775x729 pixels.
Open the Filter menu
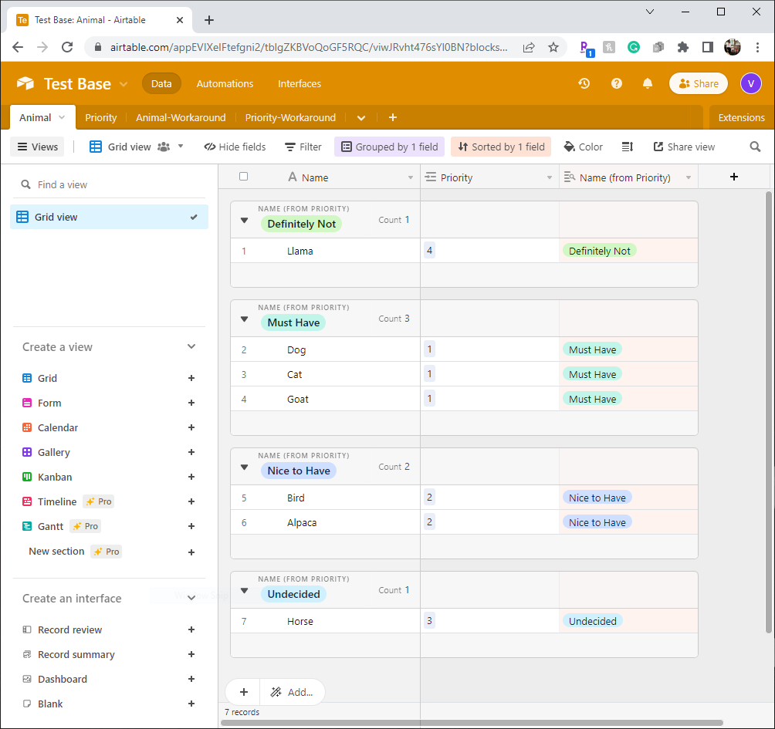point(303,147)
